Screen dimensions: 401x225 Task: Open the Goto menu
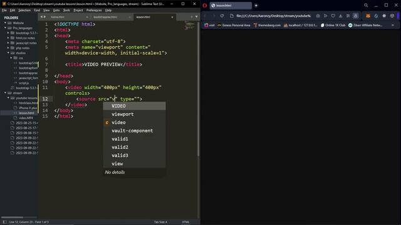(x=56, y=10)
